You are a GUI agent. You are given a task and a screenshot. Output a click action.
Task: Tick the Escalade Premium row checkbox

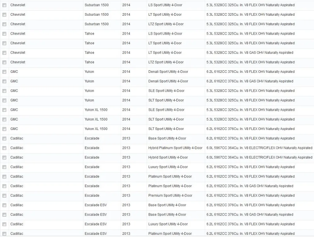(4, 196)
